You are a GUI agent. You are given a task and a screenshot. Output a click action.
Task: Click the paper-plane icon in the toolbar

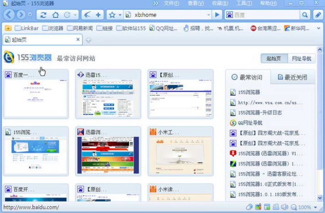click(87, 15)
